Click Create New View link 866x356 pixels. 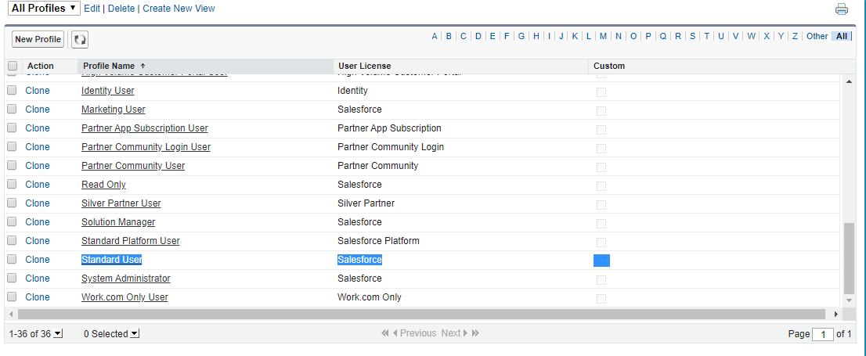[179, 9]
